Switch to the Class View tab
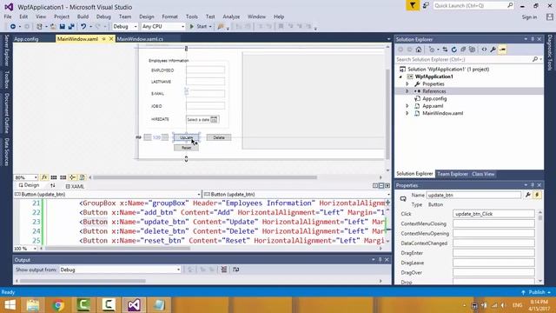Image resolution: width=556 pixels, height=313 pixels. click(483, 174)
